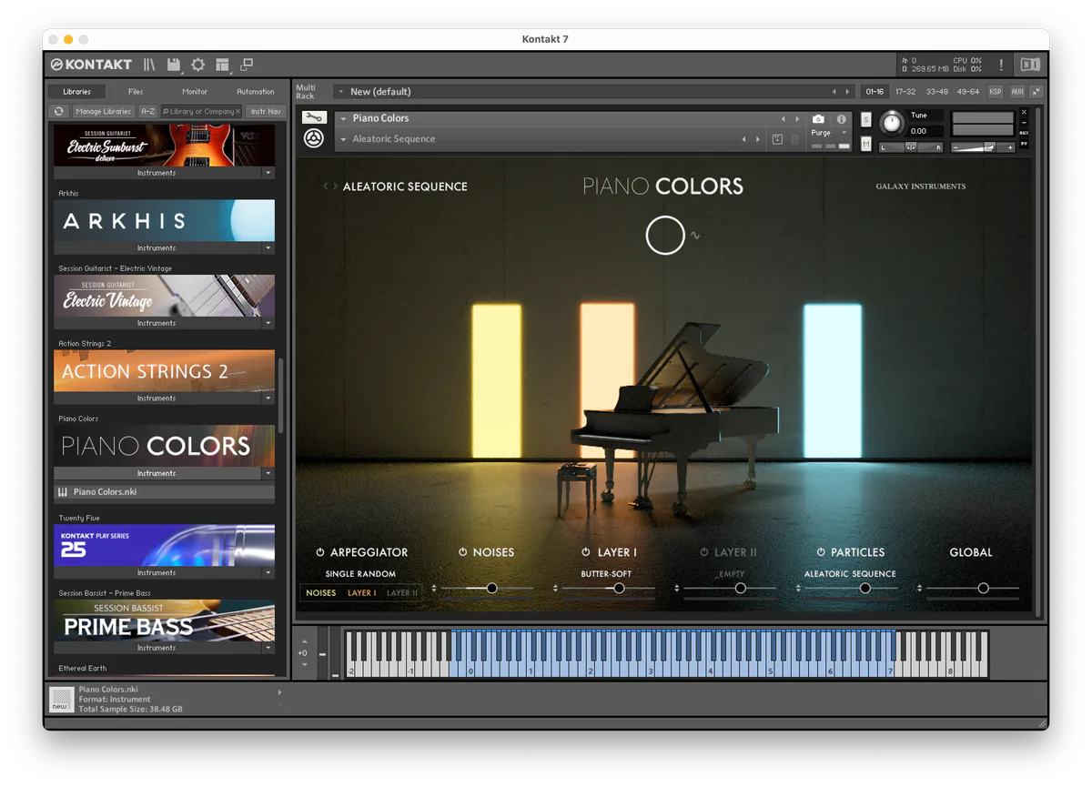This screenshot has width=1092, height=787.
Task: Click the Single Random arpeggiator mode
Action: point(360,574)
